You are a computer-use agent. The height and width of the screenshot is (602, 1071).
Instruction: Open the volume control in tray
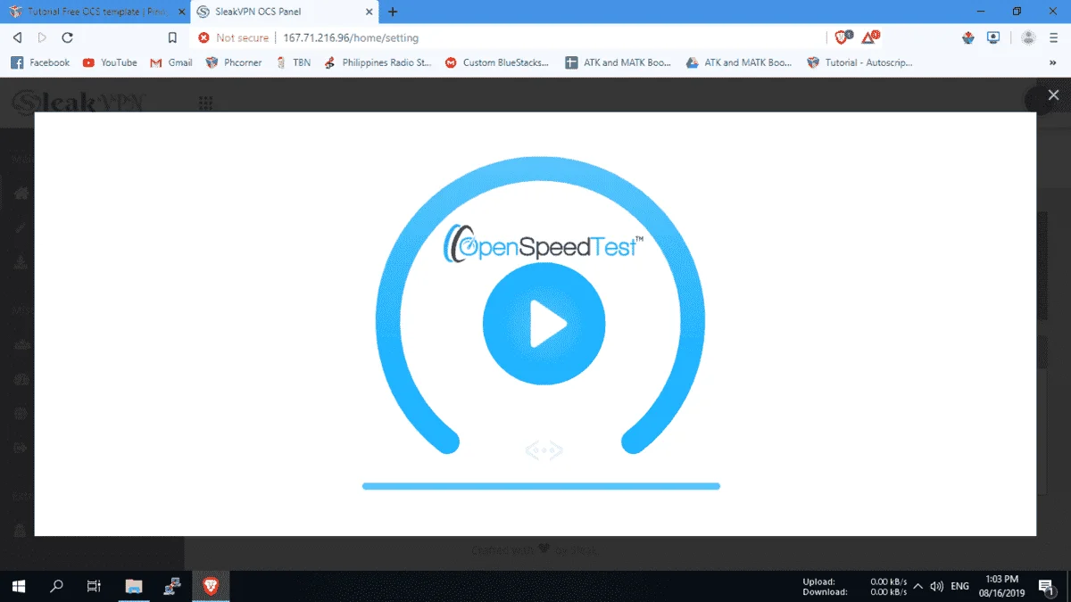point(936,586)
